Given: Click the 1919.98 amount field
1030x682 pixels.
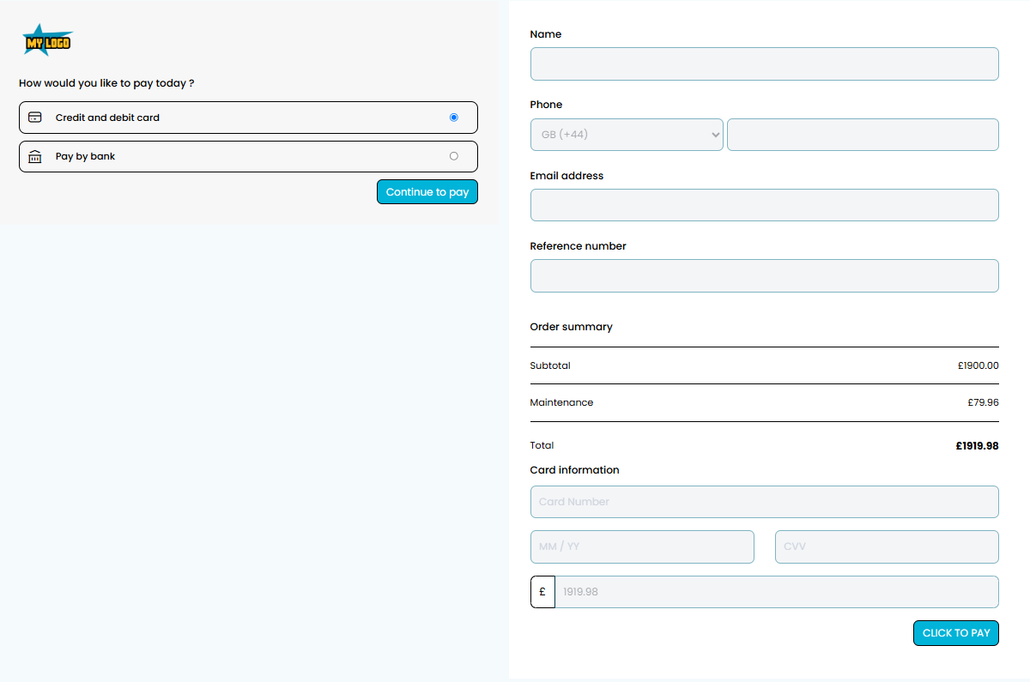Looking at the screenshot, I should (777, 591).
